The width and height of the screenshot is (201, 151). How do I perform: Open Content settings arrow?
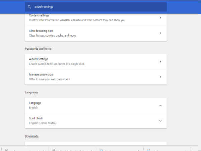pyautogui.click(x=160, y=17)
